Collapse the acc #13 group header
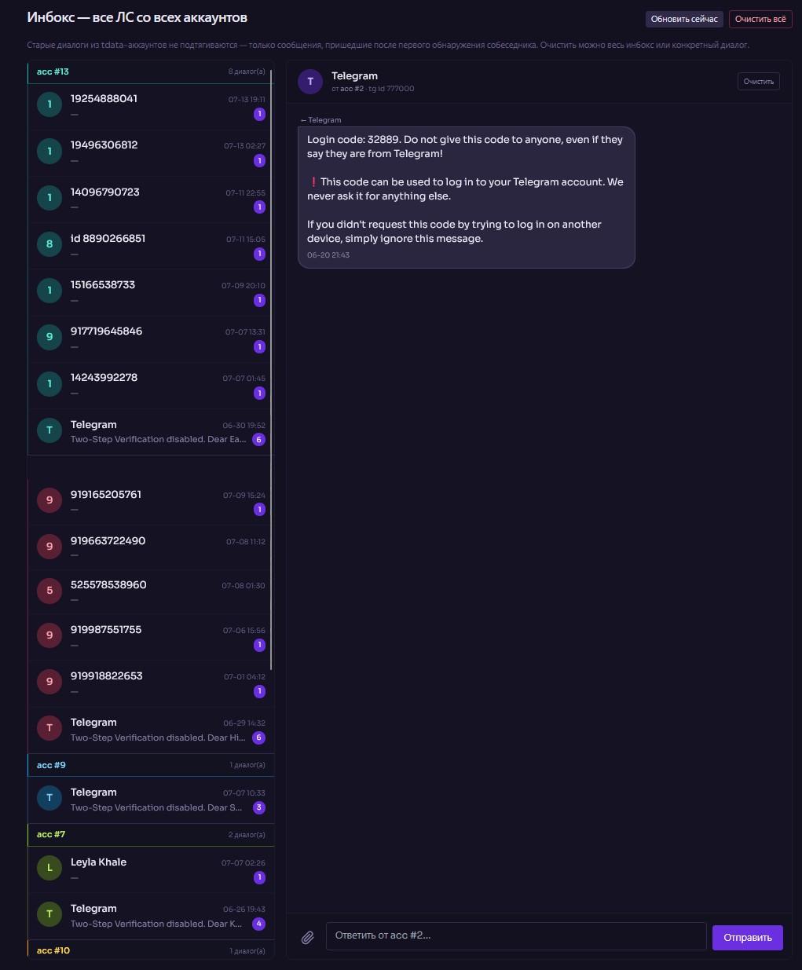 (x=151, y=72)
